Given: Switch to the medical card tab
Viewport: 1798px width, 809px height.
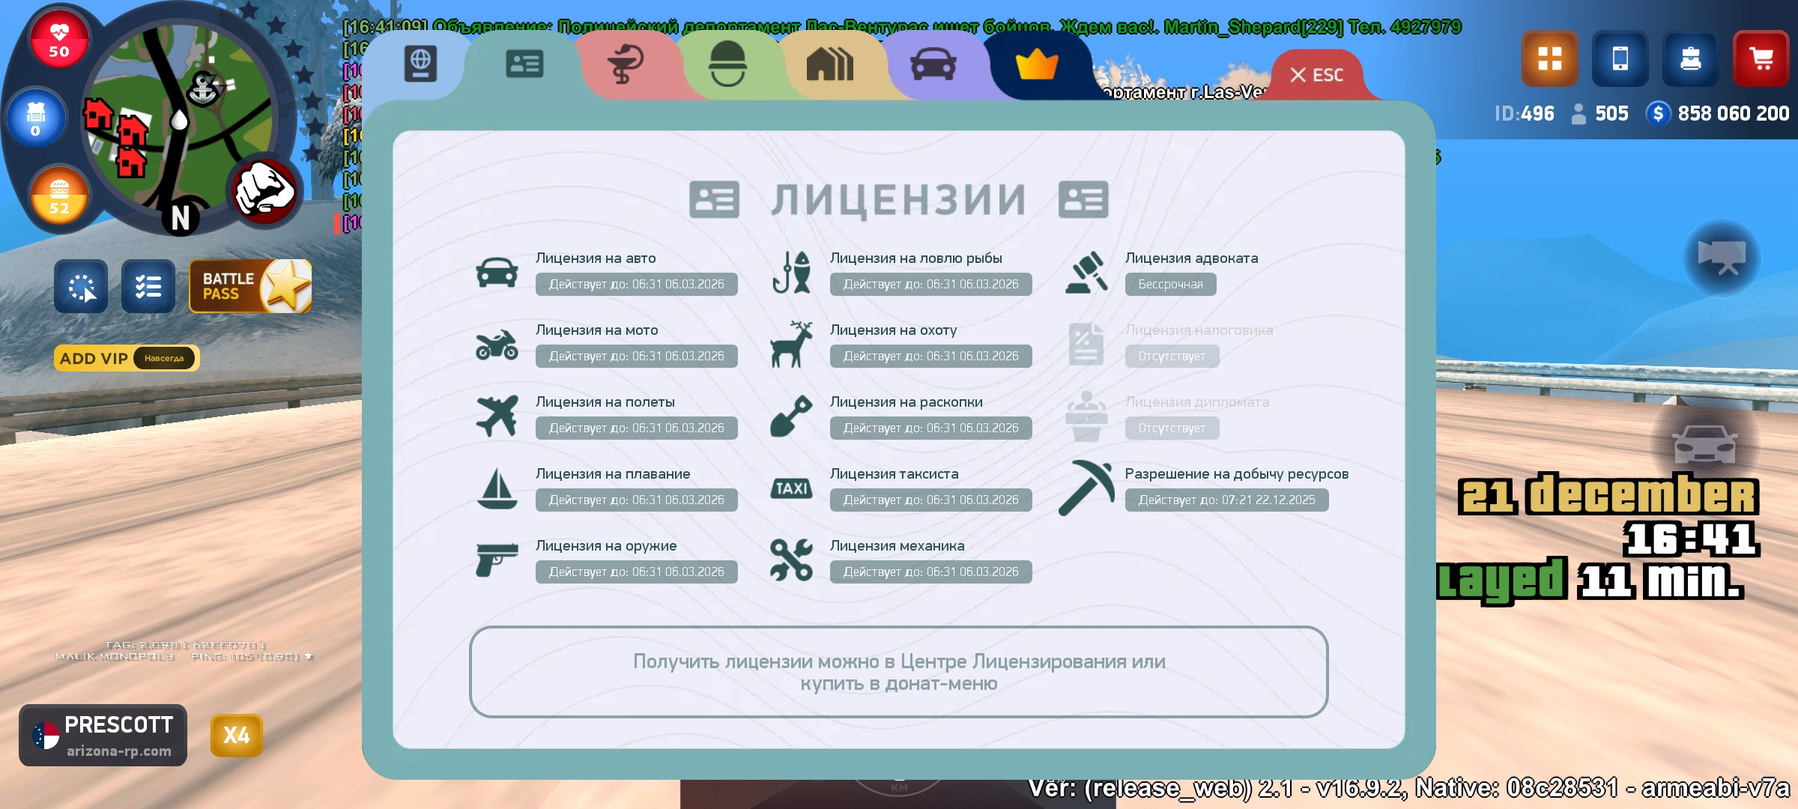Looking at the screenshot, I should click(626, 65).
